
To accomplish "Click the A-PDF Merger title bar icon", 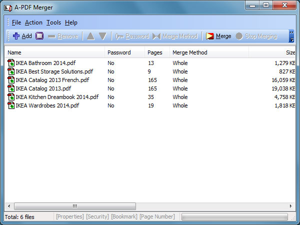I will click(8, 8).
